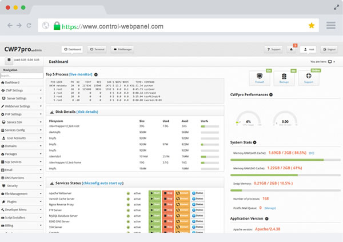This screenshot has width=343, height=242.
Task: Open the Terminal tab in top bar
Action: coord(97,50)
